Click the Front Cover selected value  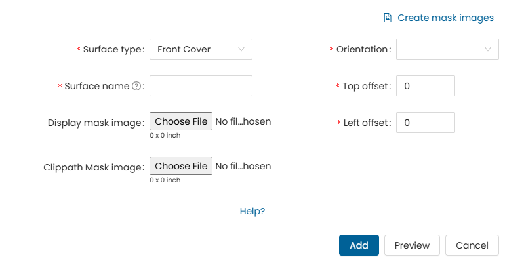pos(184,49)
